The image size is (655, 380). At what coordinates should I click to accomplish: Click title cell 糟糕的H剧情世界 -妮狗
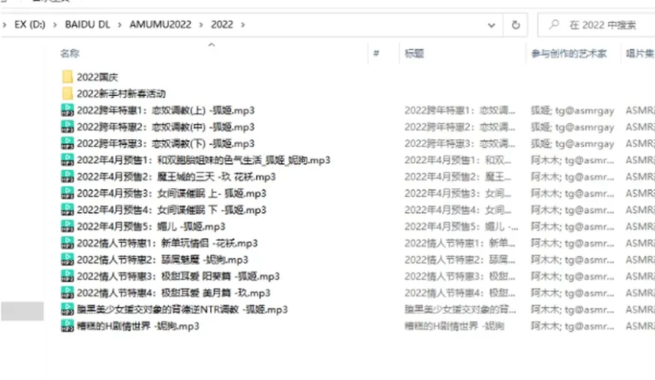(454, 326)
